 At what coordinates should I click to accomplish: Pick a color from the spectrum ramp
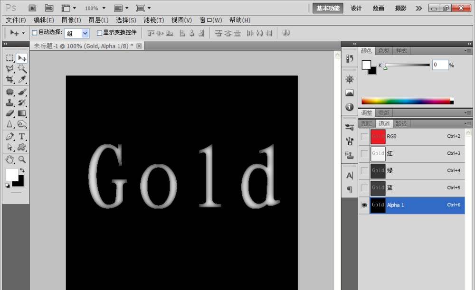(x=408, y=101)
